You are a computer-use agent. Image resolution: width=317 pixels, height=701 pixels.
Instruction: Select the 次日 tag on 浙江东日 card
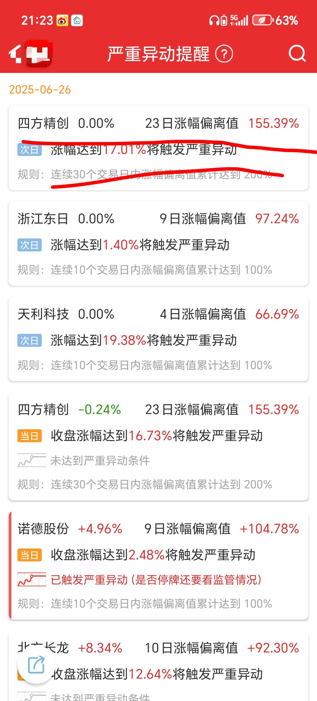click(x=30, y=245)
